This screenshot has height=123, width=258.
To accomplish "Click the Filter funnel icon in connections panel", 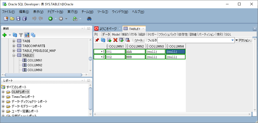I will pos(21,35).
